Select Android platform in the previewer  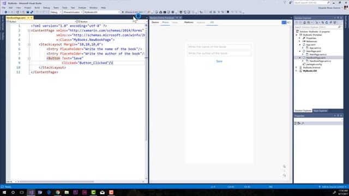point(201,22)
